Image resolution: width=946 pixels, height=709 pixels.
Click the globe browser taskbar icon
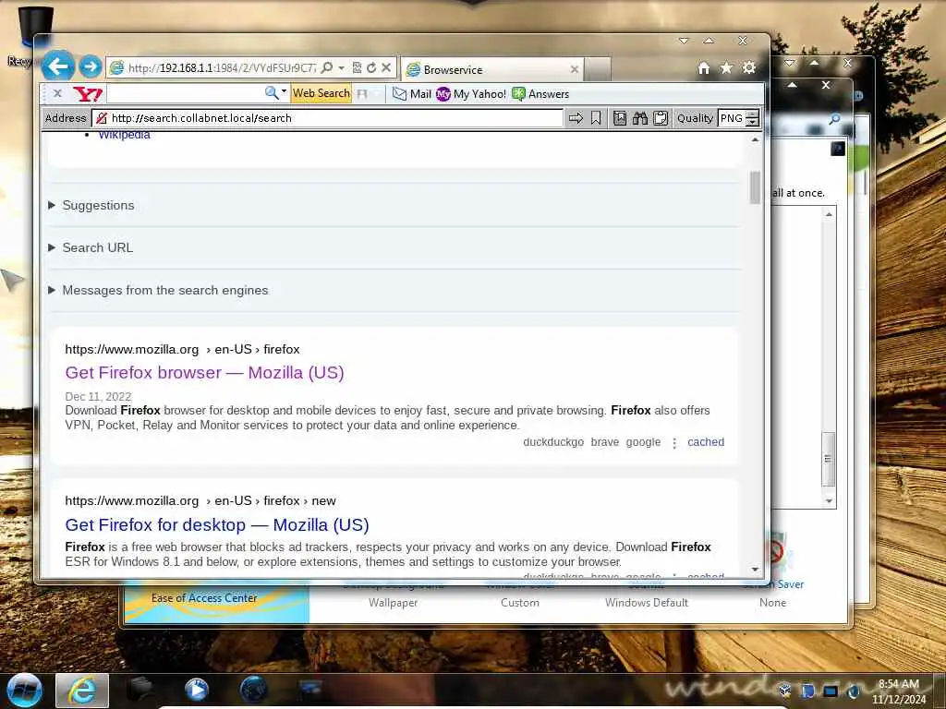pyautogui.click(x=253, y=690)
